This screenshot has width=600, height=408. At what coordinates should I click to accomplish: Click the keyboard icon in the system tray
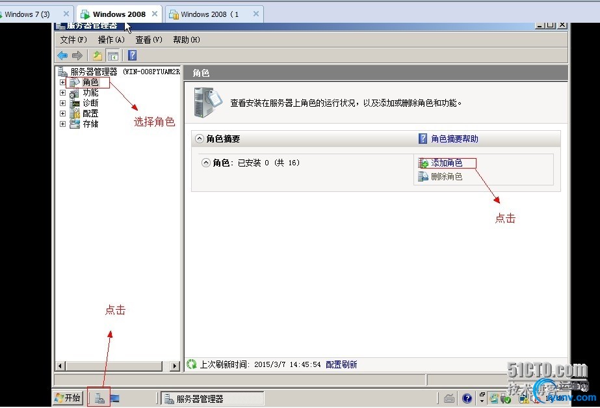pyautogui.click(x=449, y=399)
